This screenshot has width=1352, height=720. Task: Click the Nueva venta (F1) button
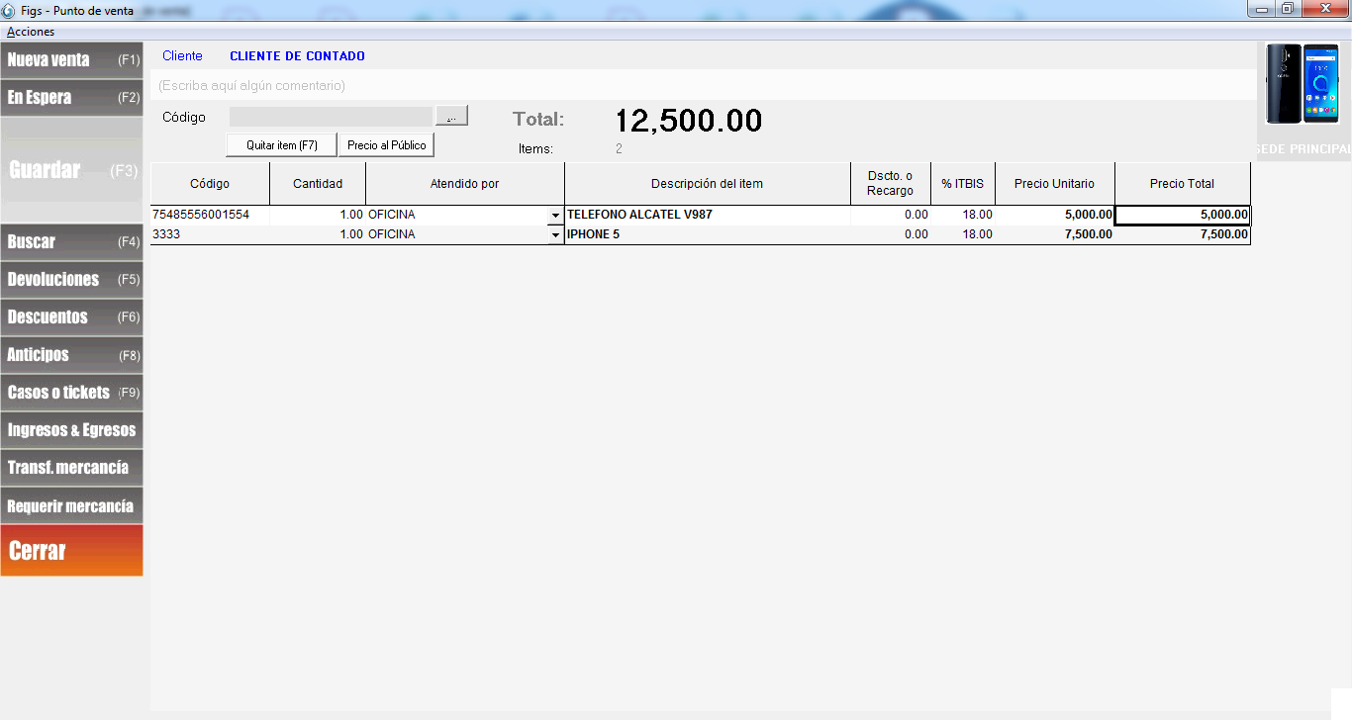tap(71, 59)
